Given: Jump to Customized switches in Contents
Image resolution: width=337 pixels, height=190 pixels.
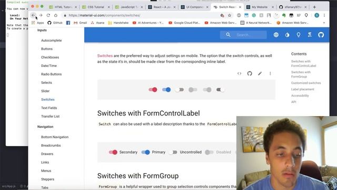Looking at the screenshot, I should click(306, 83).
